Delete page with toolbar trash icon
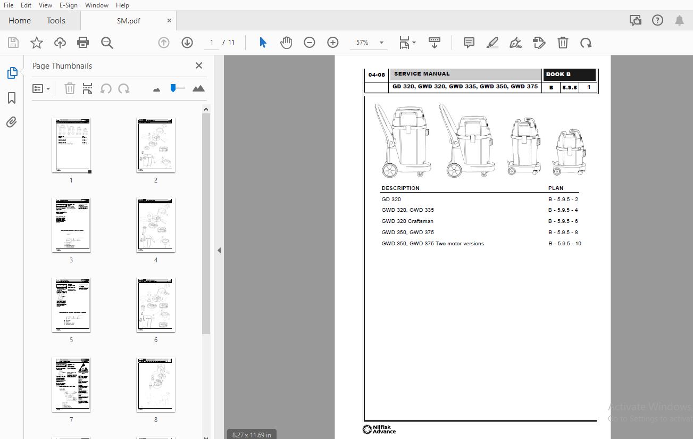This screenshot has height=439, width=693. tap(563, 43)
